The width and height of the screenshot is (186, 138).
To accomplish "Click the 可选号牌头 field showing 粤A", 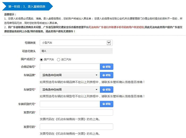I will pos(76,51).
